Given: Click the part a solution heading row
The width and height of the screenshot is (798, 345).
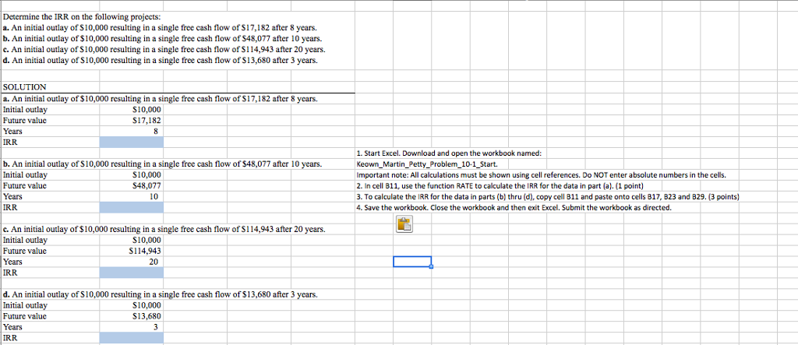Looking at the screenshot, I should 161,99.
